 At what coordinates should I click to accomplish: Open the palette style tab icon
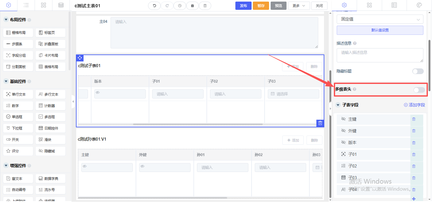coord(419,5)
